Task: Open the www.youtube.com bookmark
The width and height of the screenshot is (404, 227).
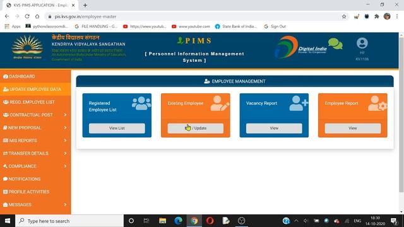Action: click(191, 26)
